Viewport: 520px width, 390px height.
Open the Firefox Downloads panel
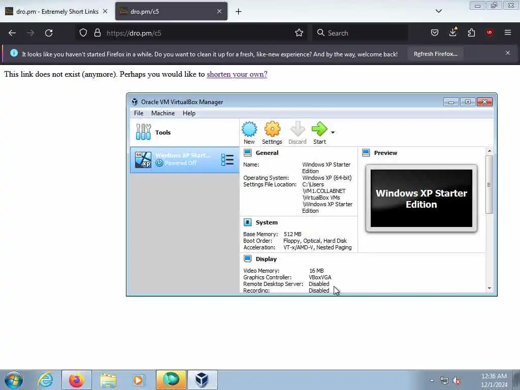453,32
